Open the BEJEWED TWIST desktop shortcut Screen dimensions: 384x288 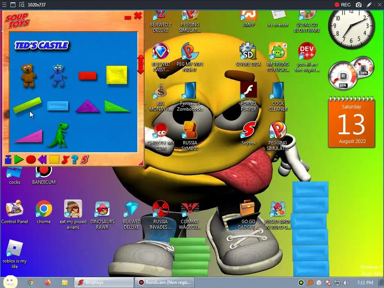point(160,57)
